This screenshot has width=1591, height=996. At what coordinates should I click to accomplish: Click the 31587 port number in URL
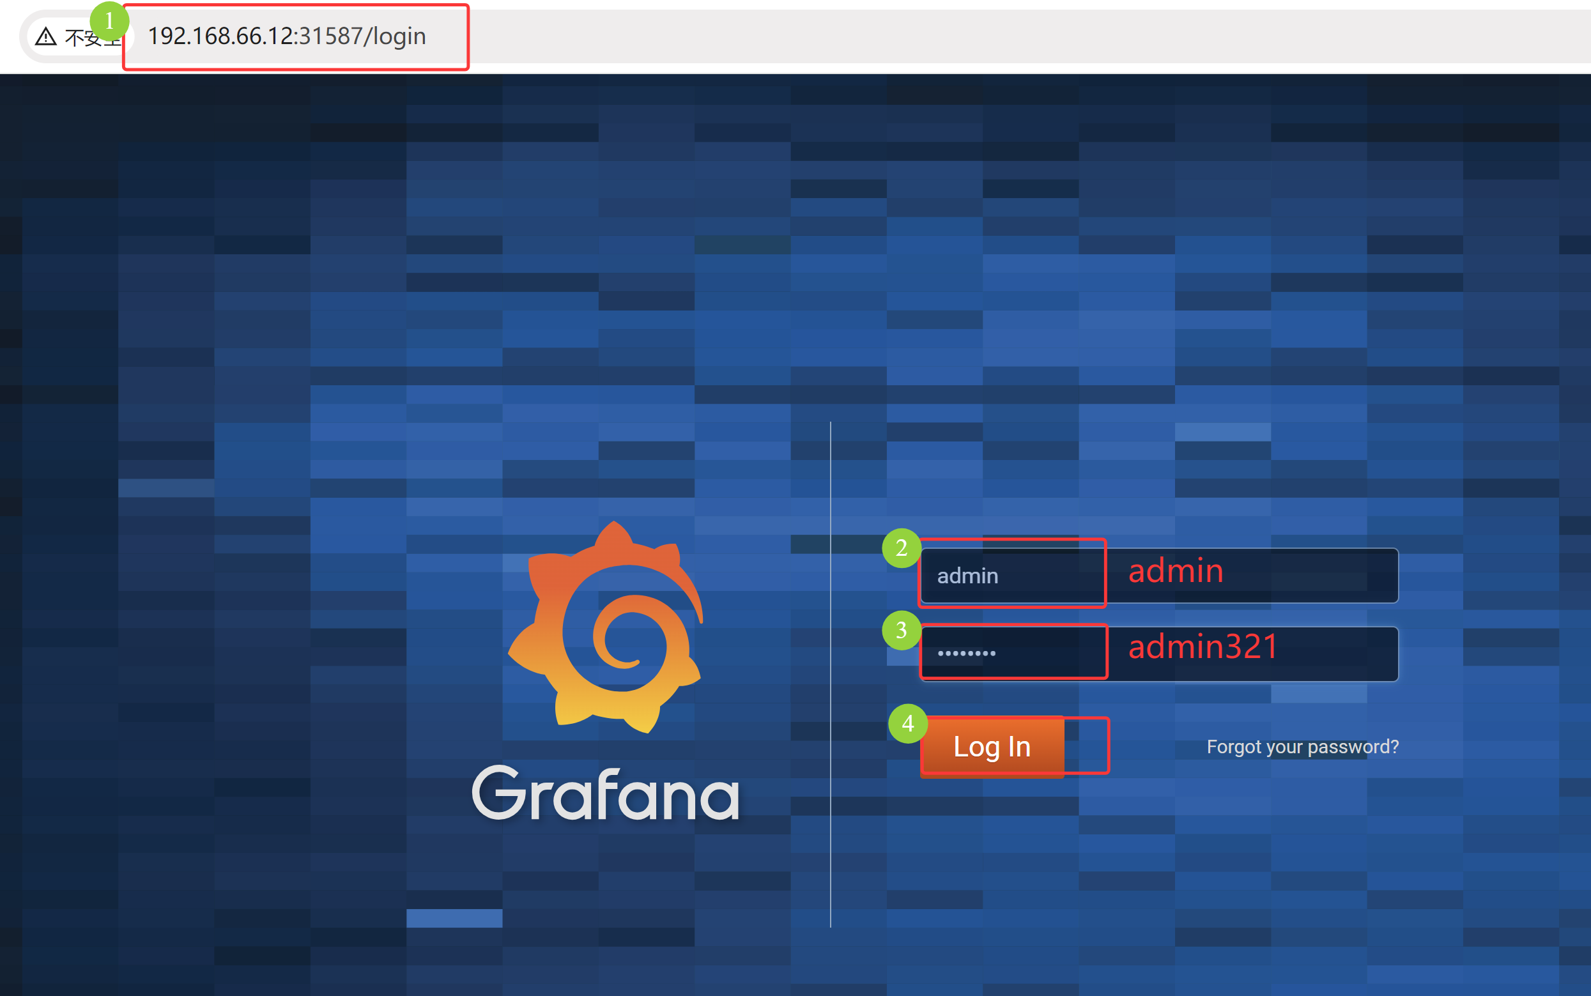pos(330,36)
